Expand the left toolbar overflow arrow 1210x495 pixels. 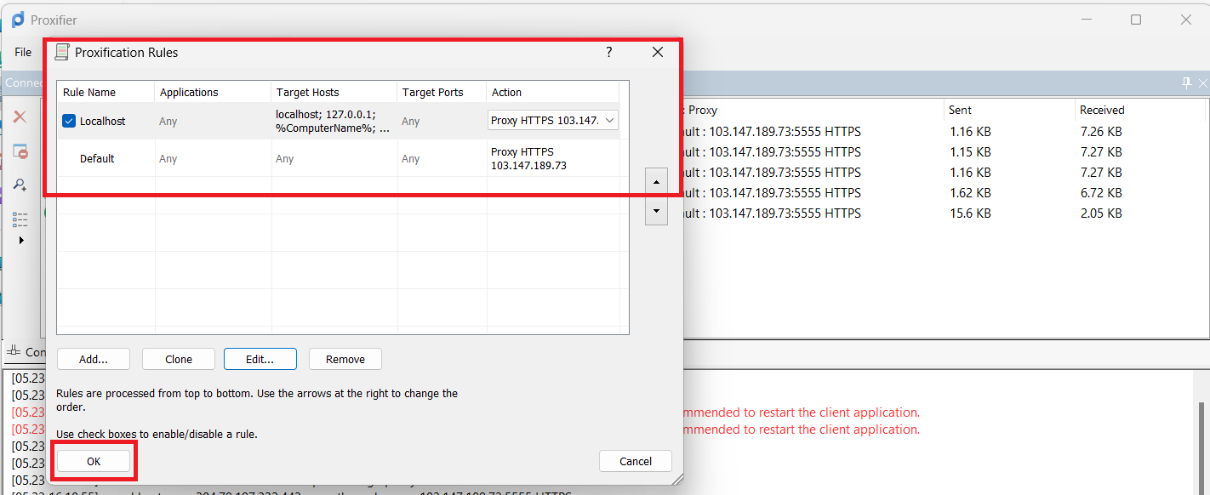point(21,241)
